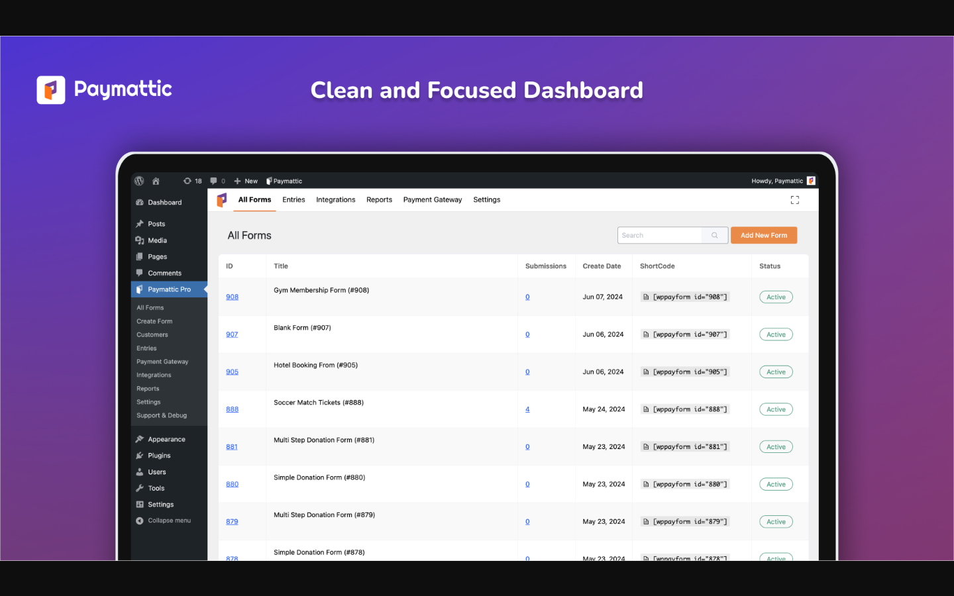Open the site home icon in admin bar
Viewport: 954px width, 596px height.
pyautogui.click(x=156, y=181)
